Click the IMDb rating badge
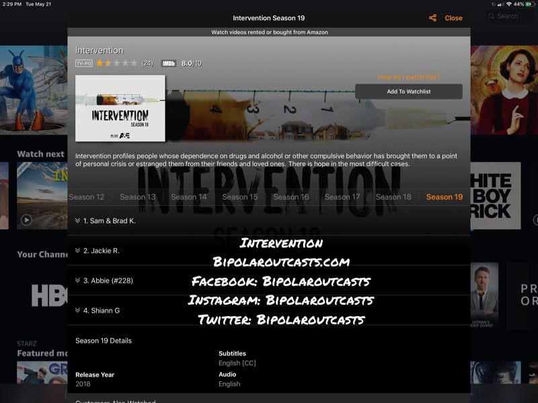 [168, 63]
